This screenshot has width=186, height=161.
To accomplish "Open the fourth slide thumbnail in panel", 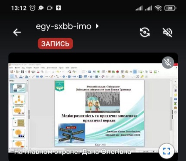I will tap(19, 122).
